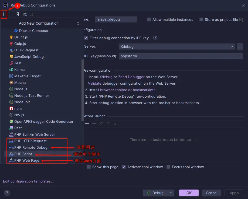This screenshot has height=199, width=248.
Task: Open Edit configuration templates link
Action: click(x=28, y=181)
